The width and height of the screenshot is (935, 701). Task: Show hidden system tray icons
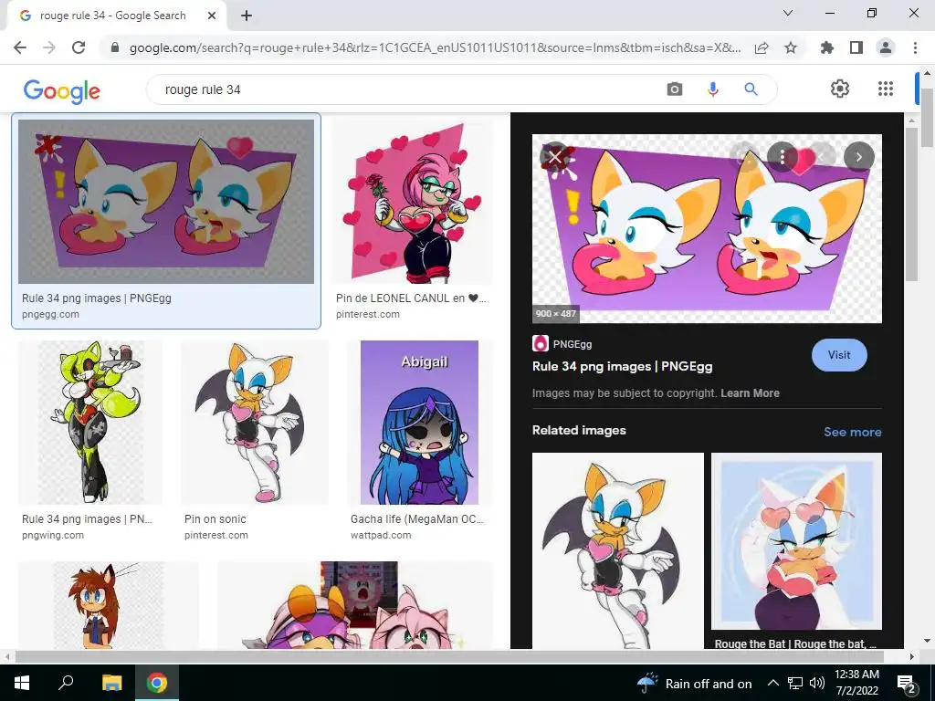coord(772,683)
